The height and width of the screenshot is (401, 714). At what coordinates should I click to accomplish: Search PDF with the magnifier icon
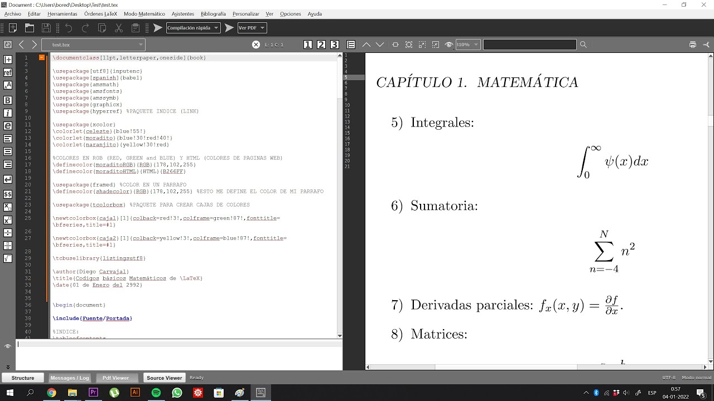click(x=583, y=45)
